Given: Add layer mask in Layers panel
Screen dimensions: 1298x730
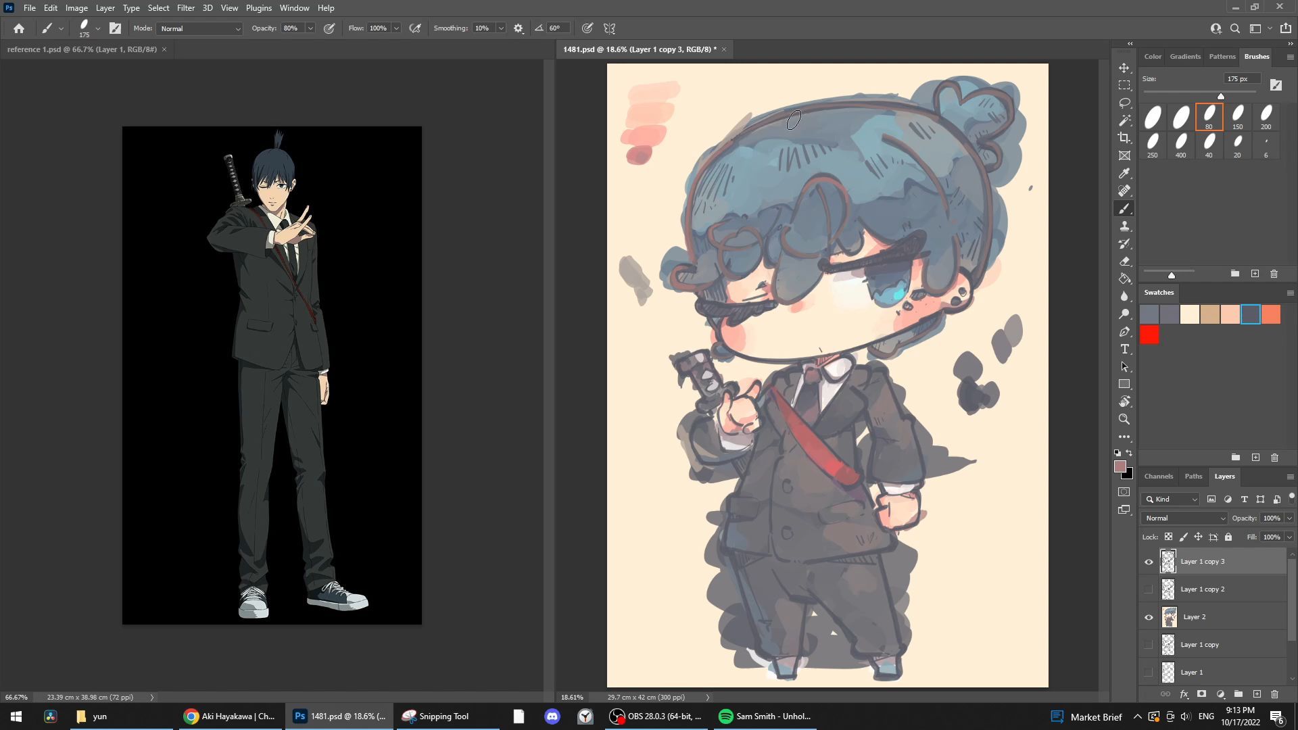Looking at the screenshot, I should pyautogui.click(x=1201, y=694).
